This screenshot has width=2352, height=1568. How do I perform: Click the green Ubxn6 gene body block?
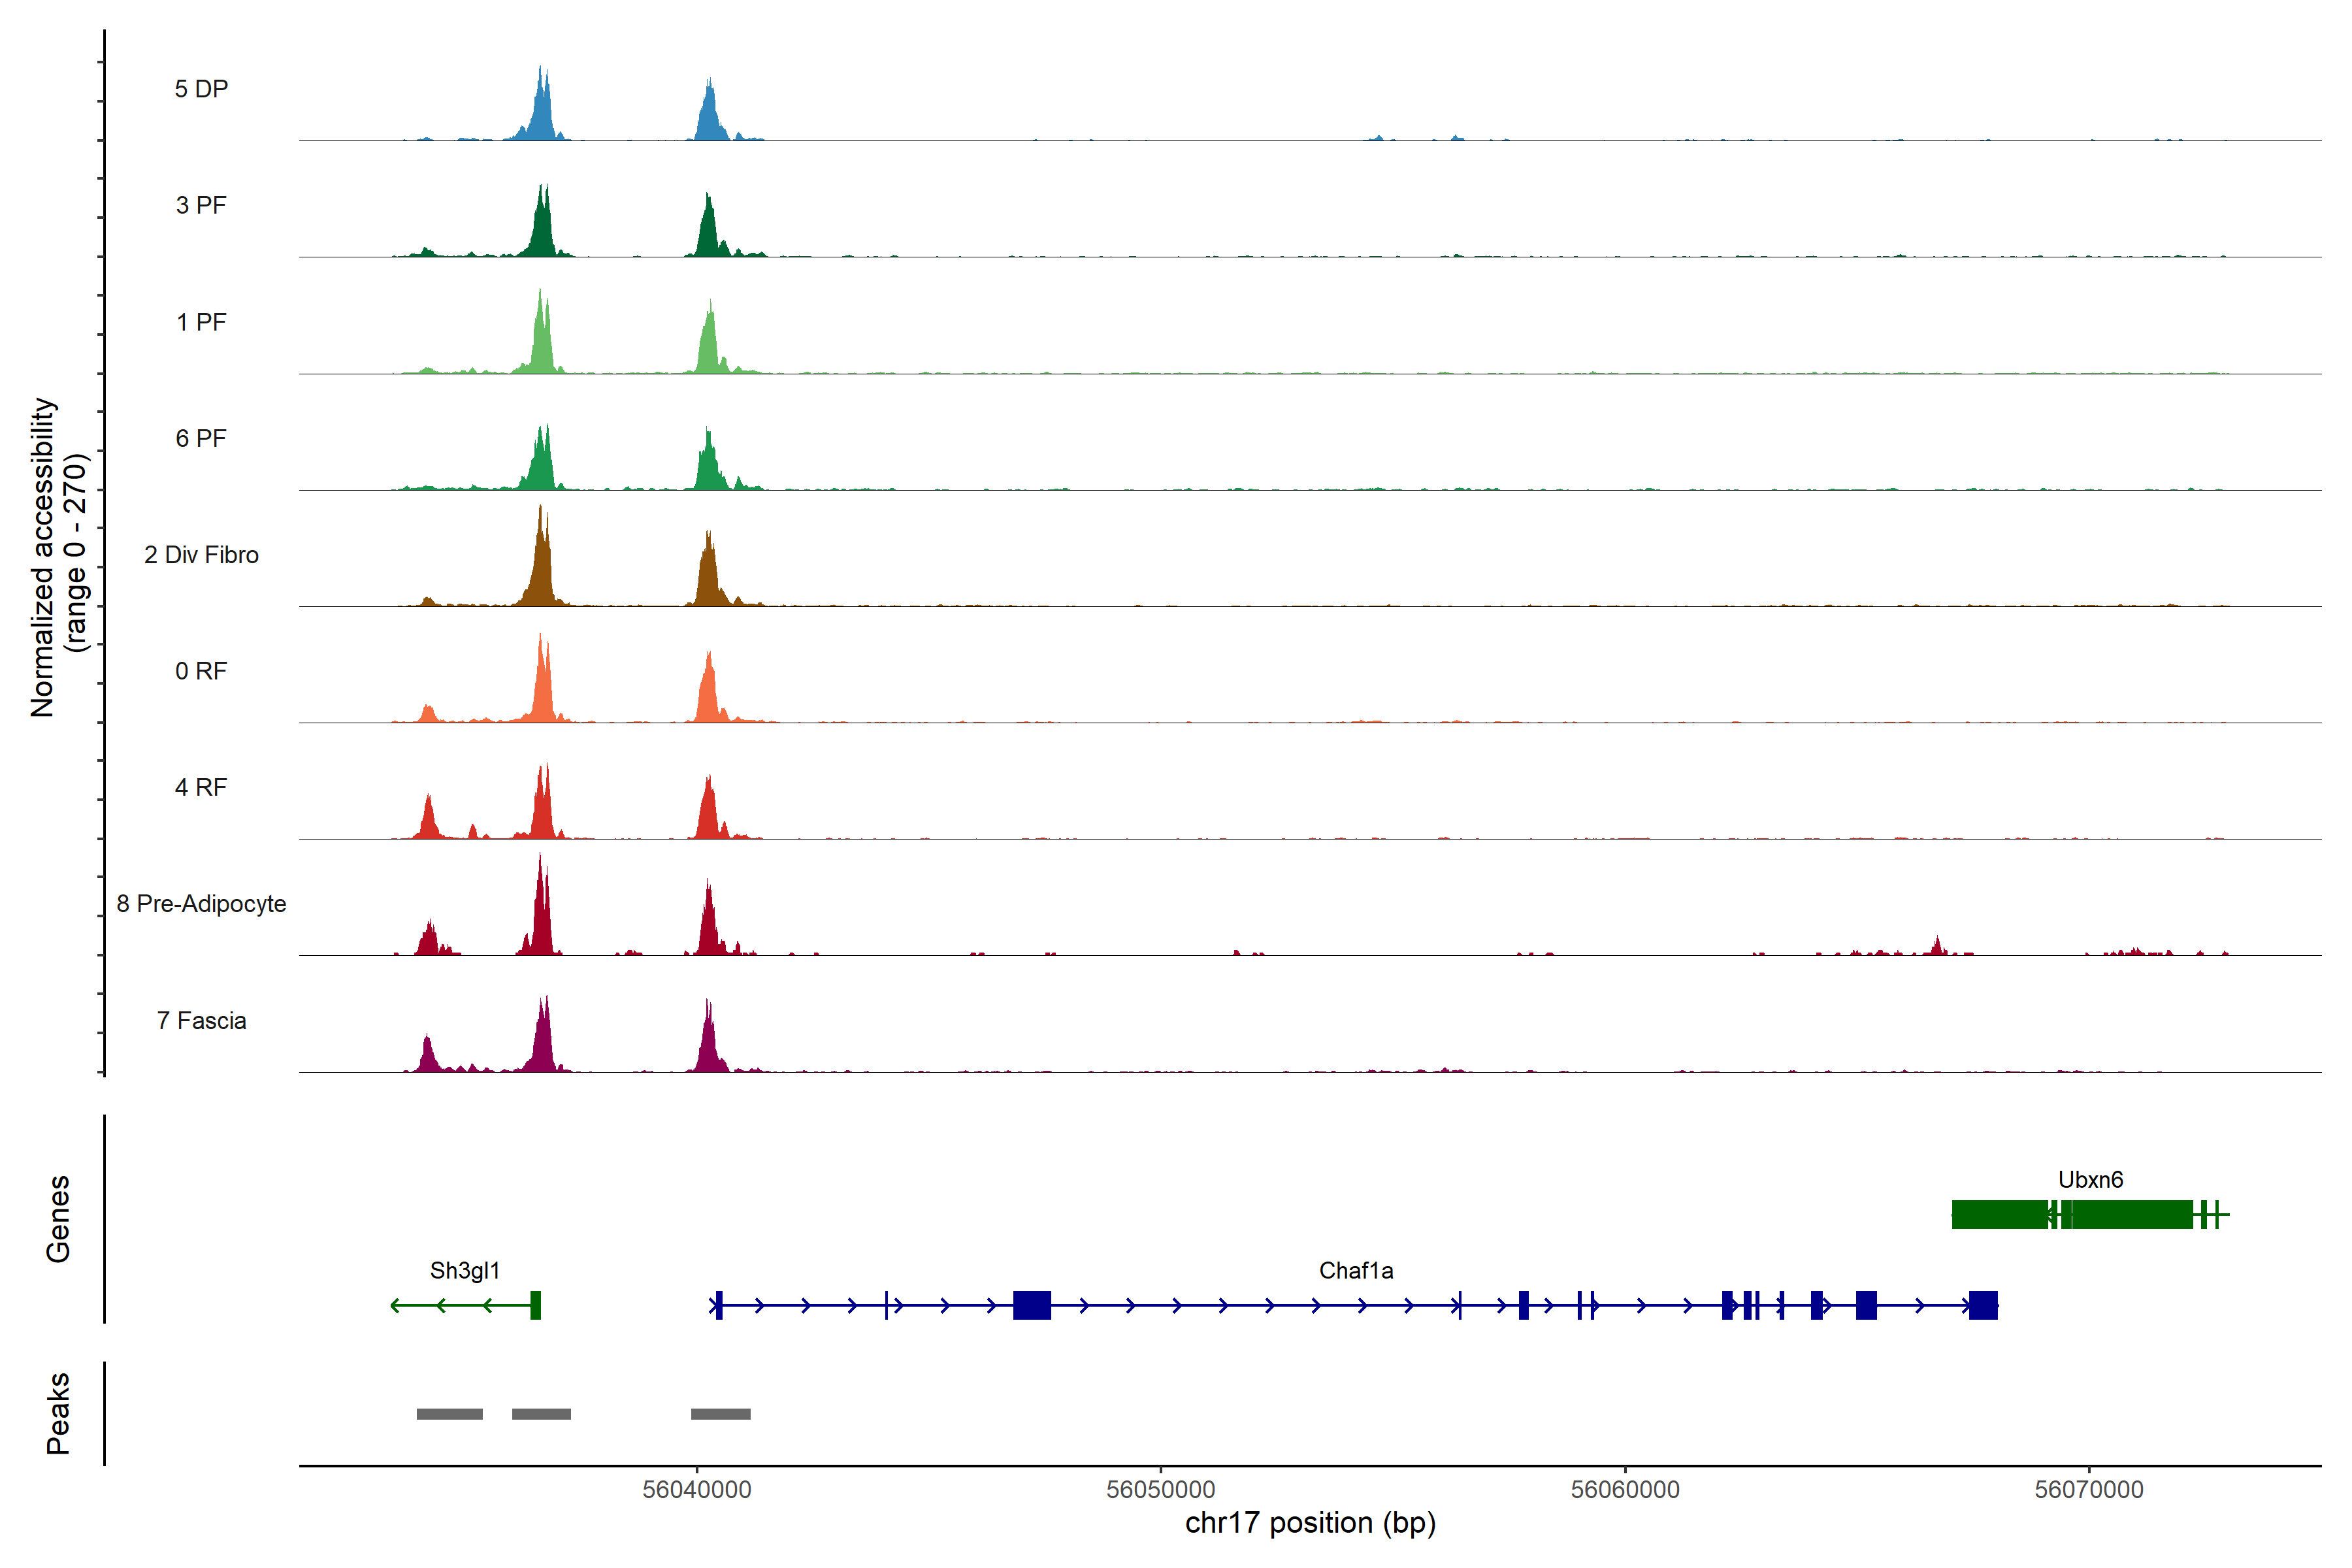coord(2000,1214)
